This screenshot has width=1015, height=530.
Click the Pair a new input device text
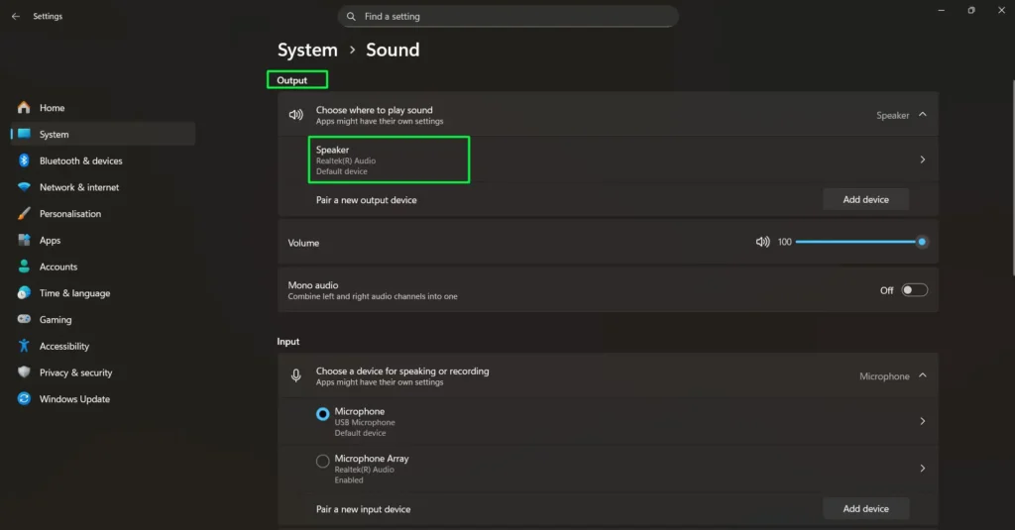tap(363, 509)
